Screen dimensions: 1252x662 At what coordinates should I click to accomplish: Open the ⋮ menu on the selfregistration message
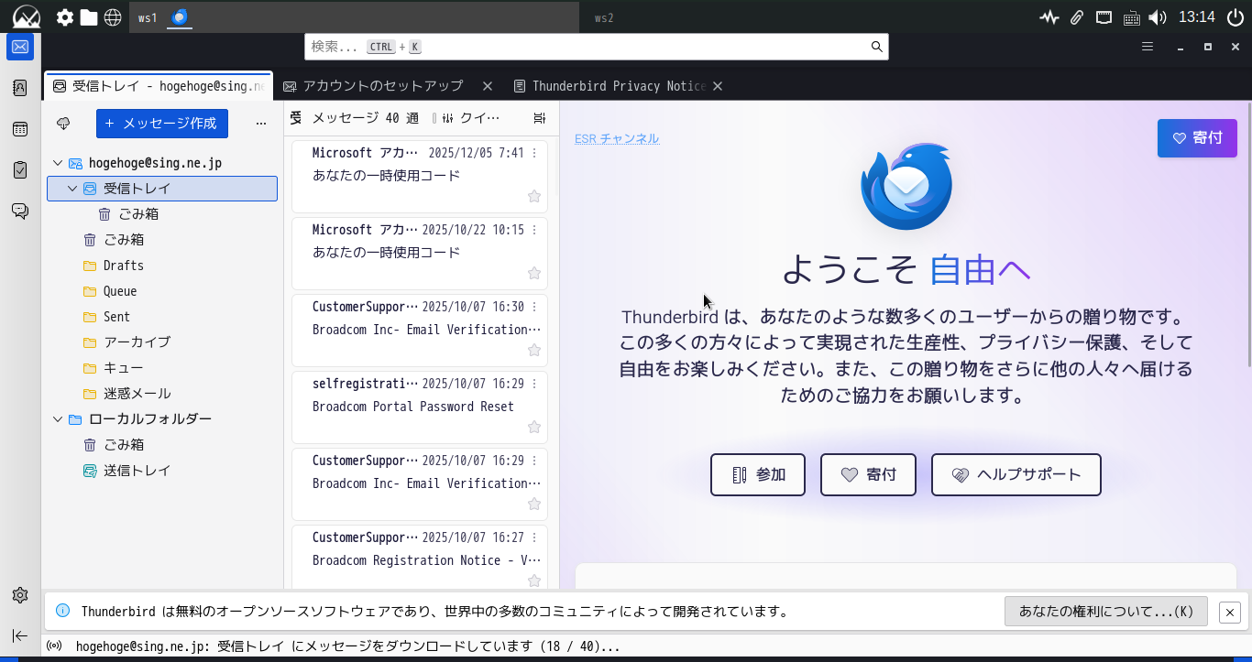[x=534, y=384]
